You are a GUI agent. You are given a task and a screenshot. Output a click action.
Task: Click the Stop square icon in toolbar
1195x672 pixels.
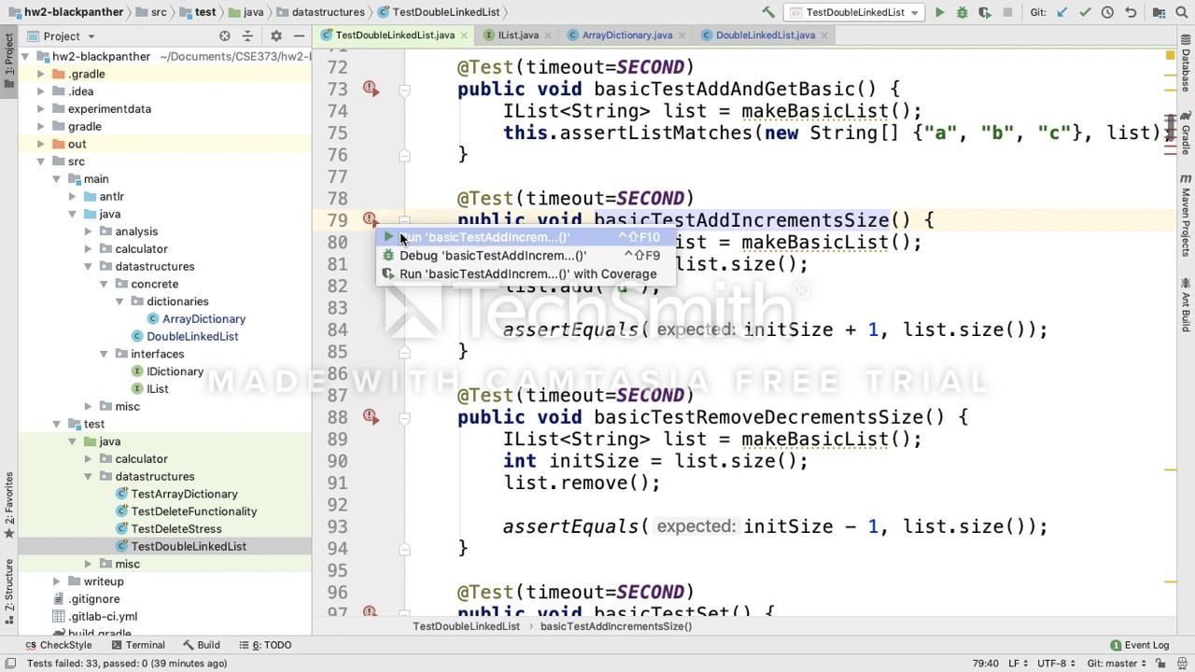1007,12
